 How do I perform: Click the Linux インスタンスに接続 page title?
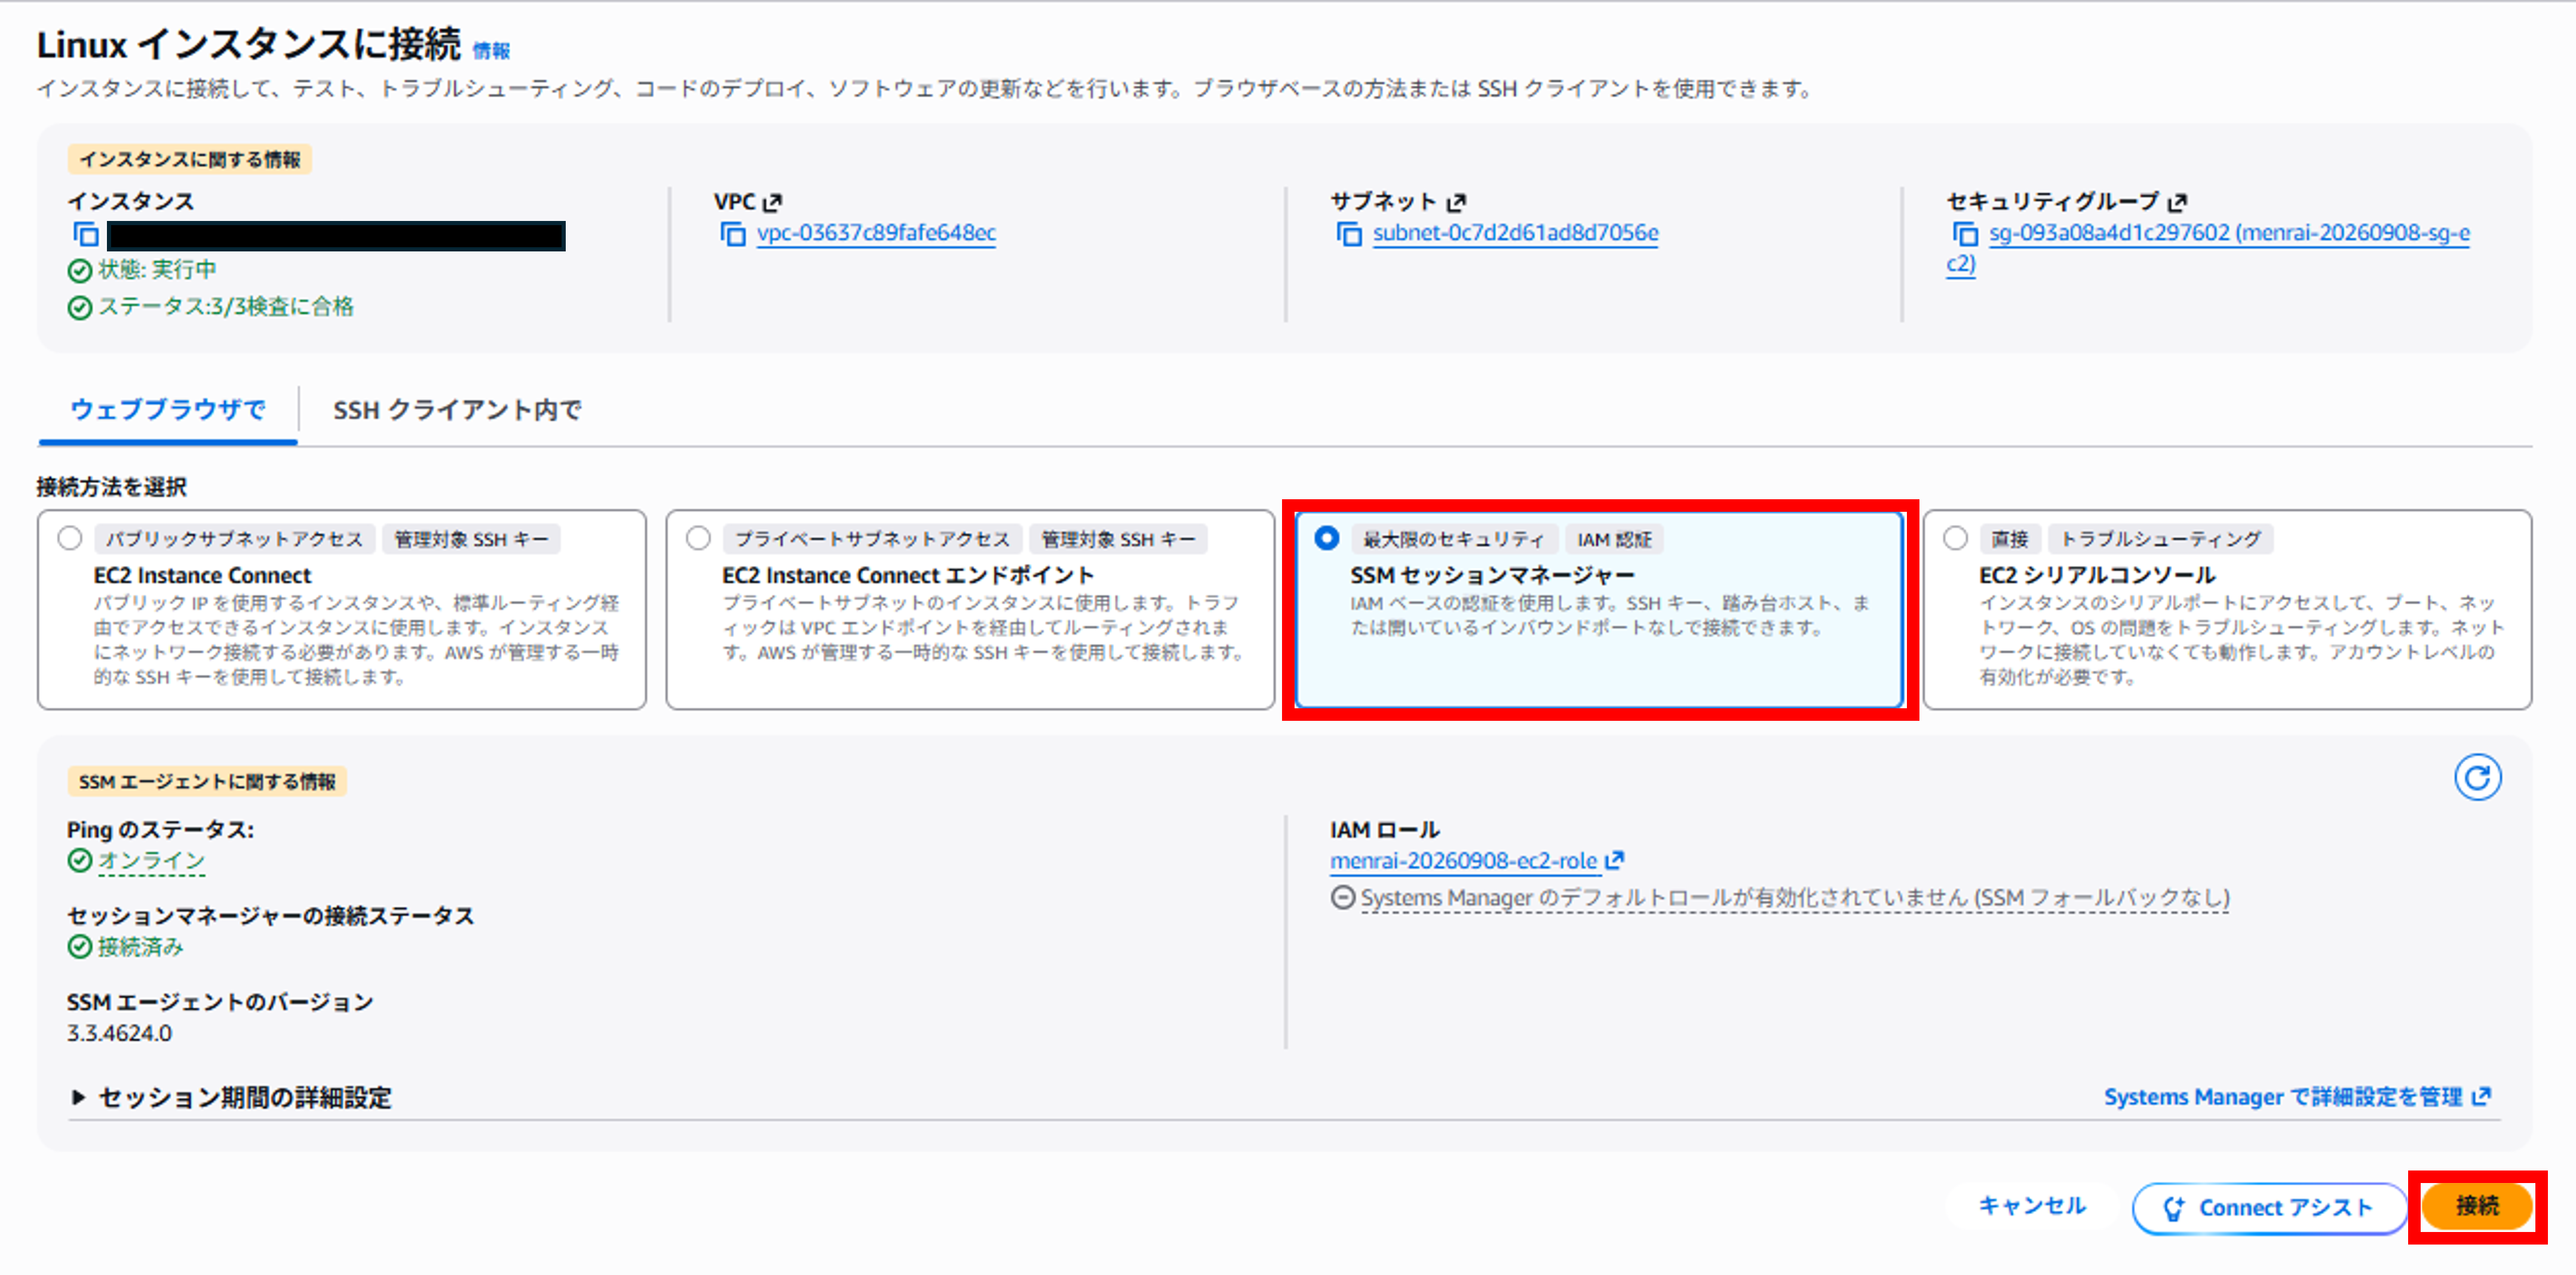click(249, 45)
